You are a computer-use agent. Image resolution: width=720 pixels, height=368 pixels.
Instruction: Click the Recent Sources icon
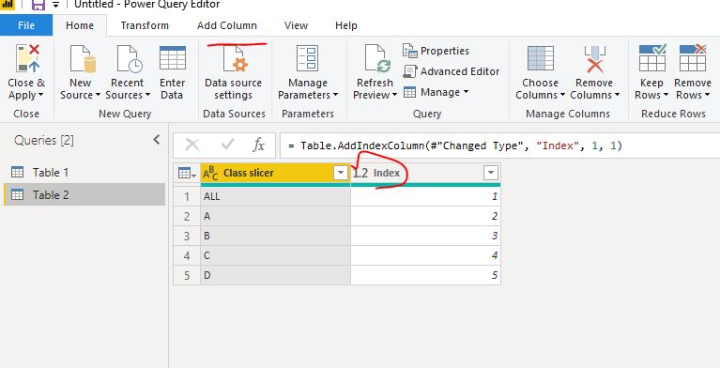129,59
